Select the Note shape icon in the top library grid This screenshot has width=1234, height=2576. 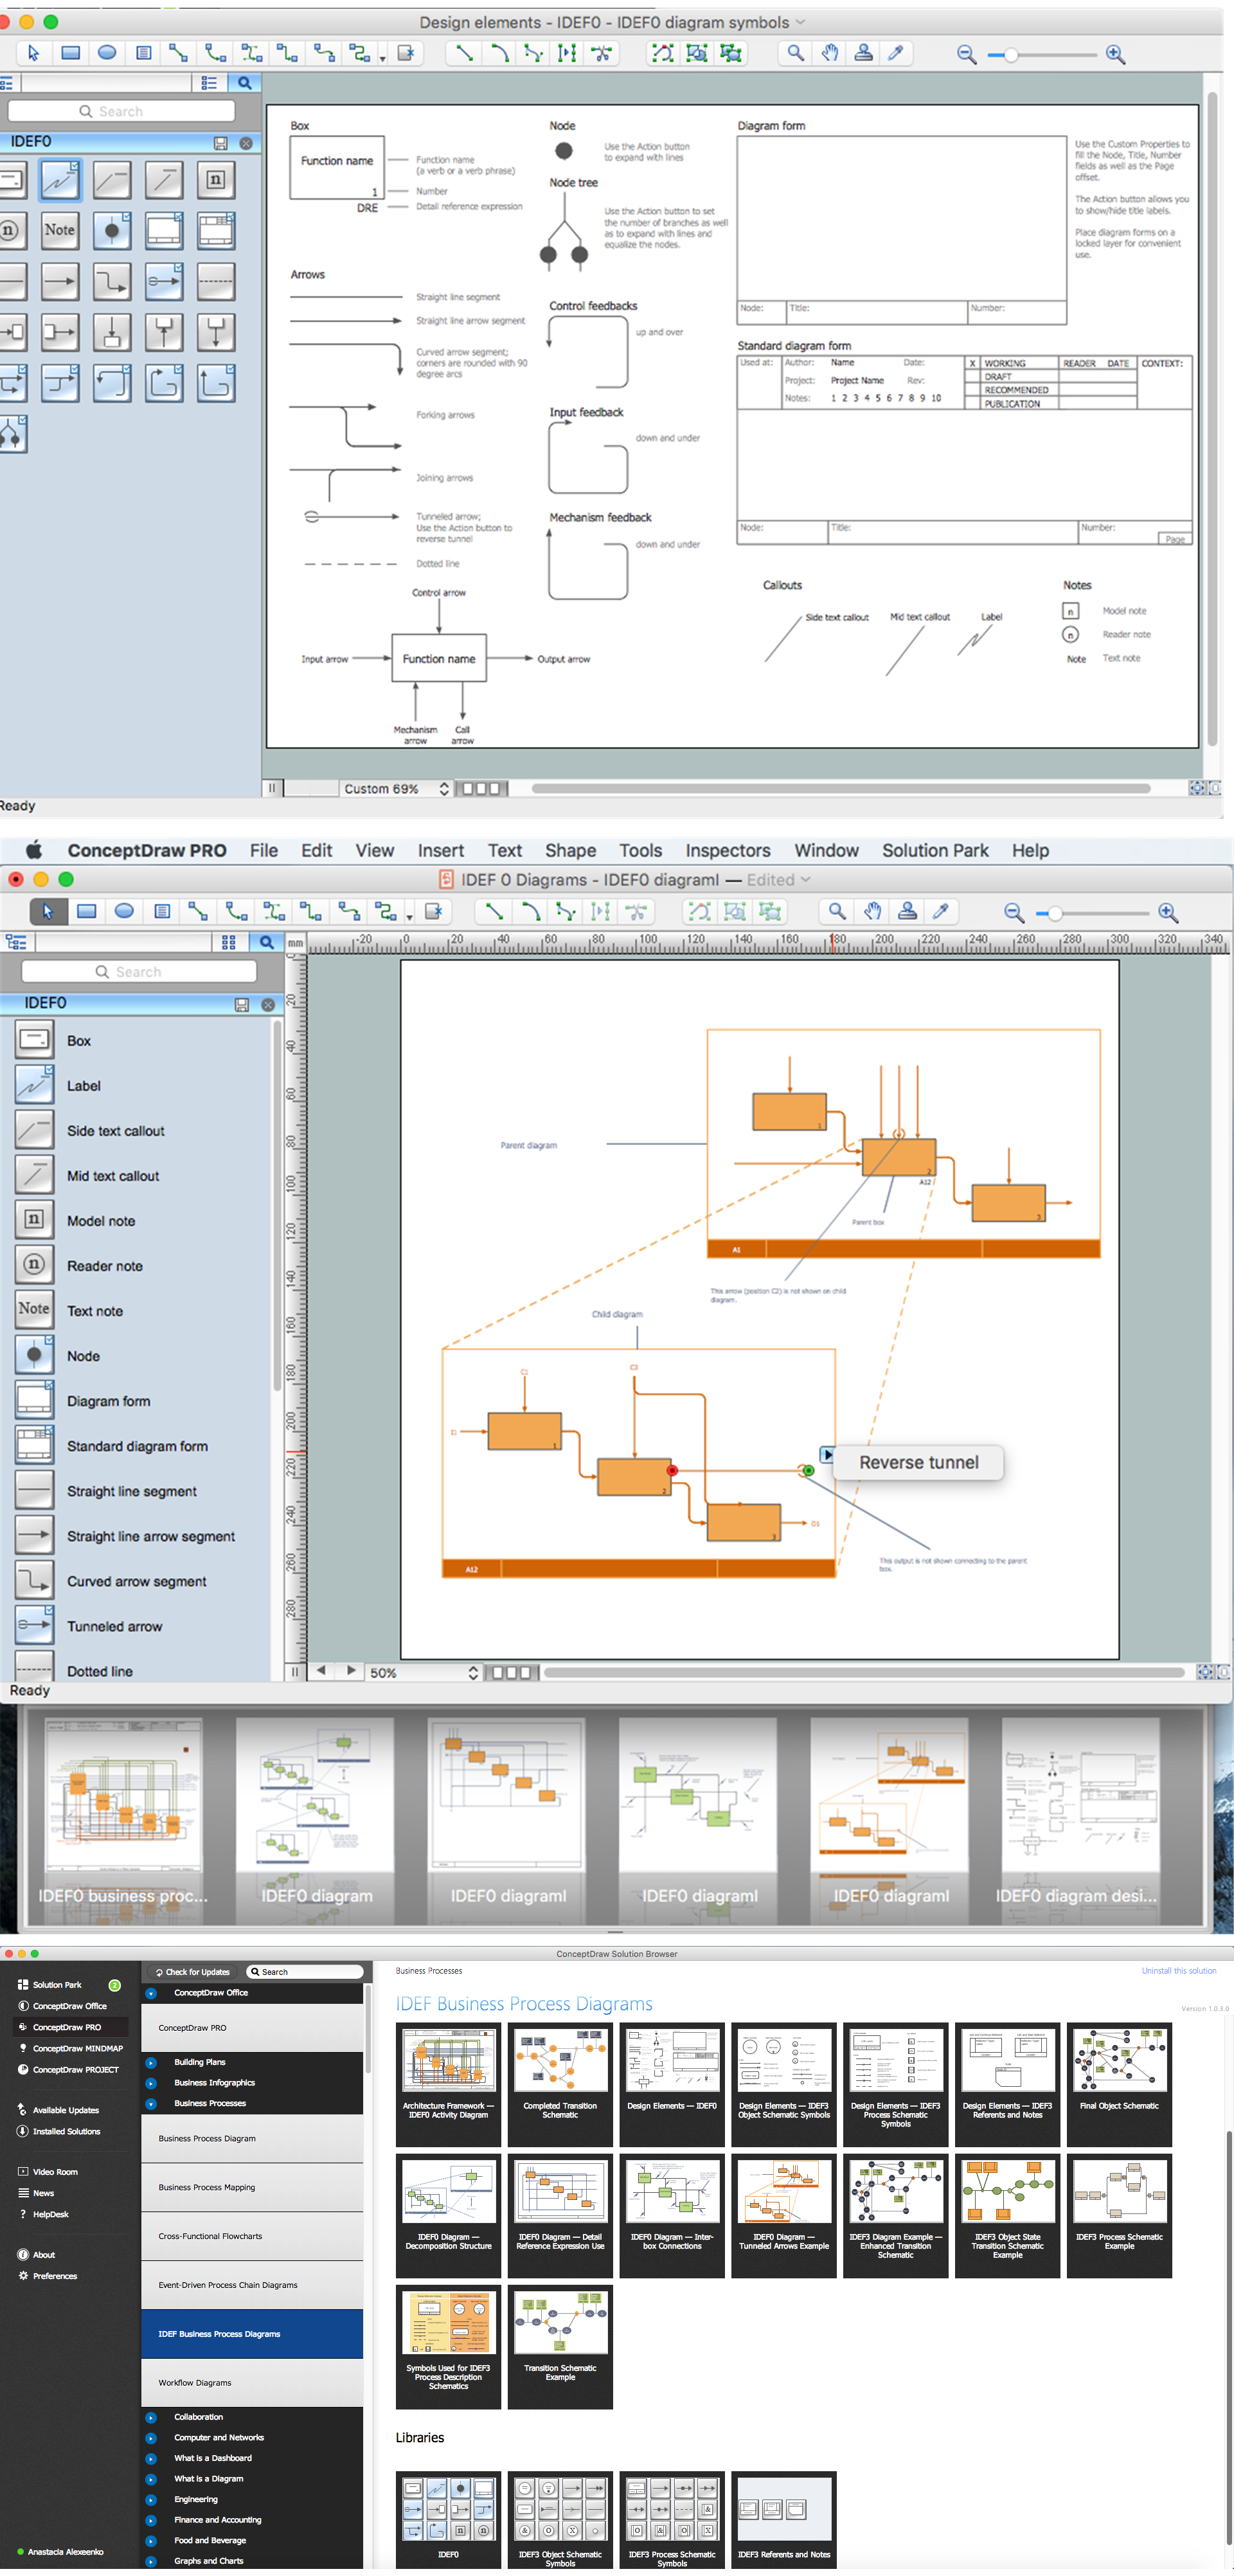click(x=60, y=230)
